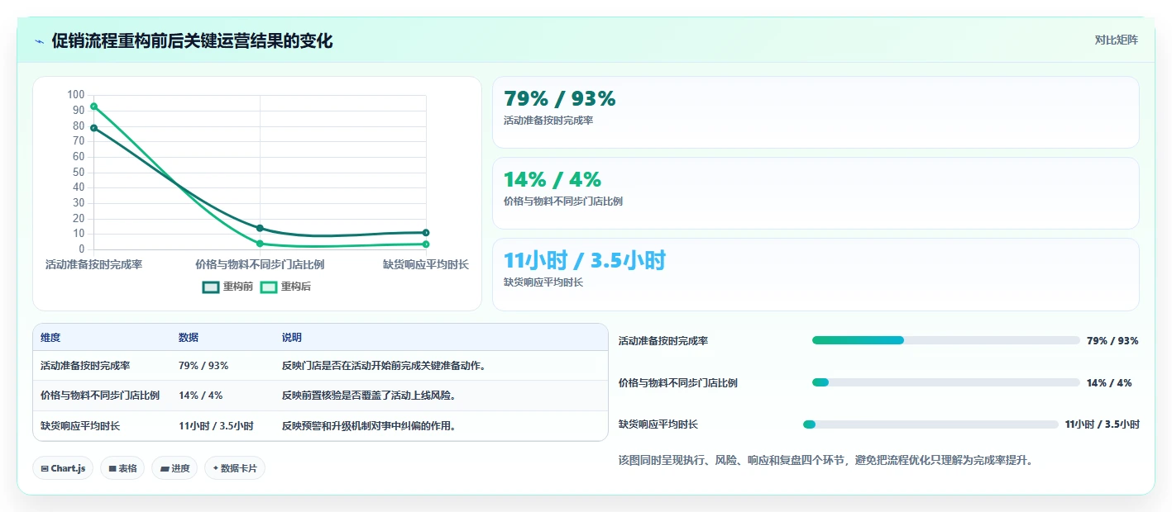The image size is (1172, 512).
Task: Select the 14% / 4% data card
Action: 816,193
